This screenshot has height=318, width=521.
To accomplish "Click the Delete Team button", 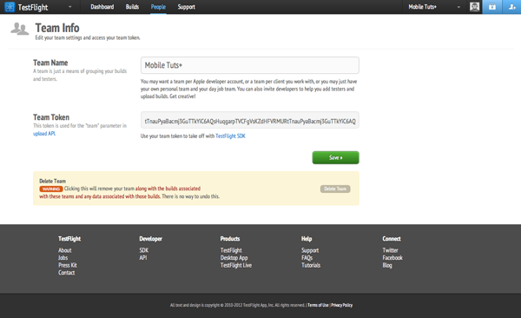I will [335, 189].
